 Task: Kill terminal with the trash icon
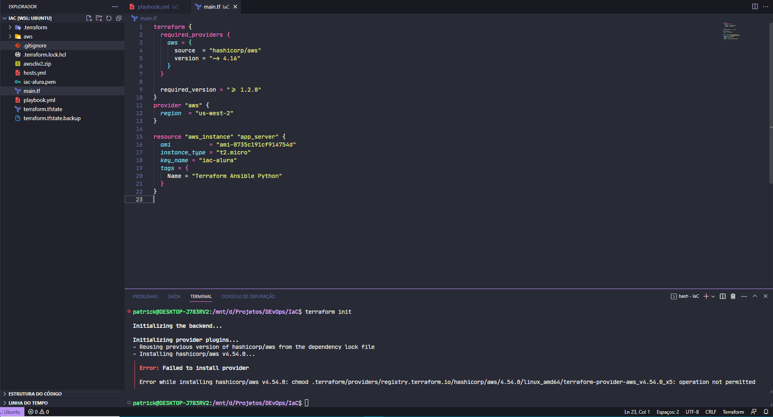pos(733,296)
